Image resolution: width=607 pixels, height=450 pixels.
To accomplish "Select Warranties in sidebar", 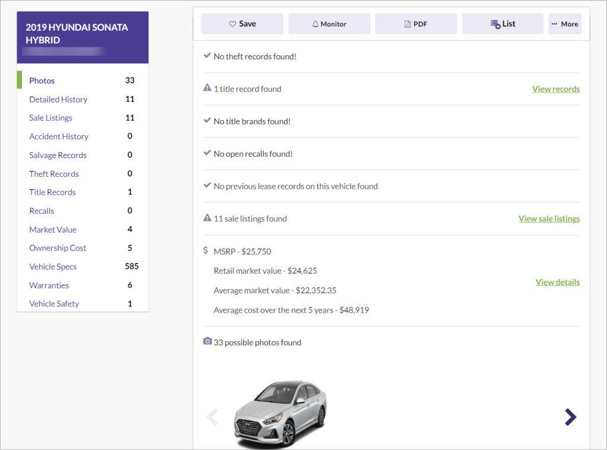I will tap(49, 285).
